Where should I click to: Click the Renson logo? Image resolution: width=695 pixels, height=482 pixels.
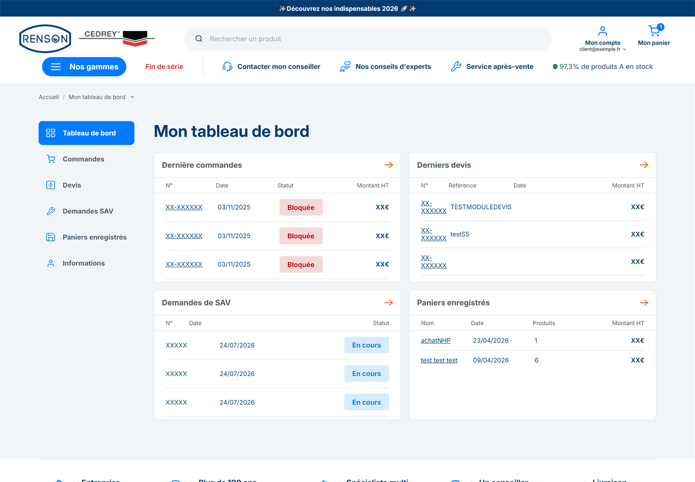45,39
